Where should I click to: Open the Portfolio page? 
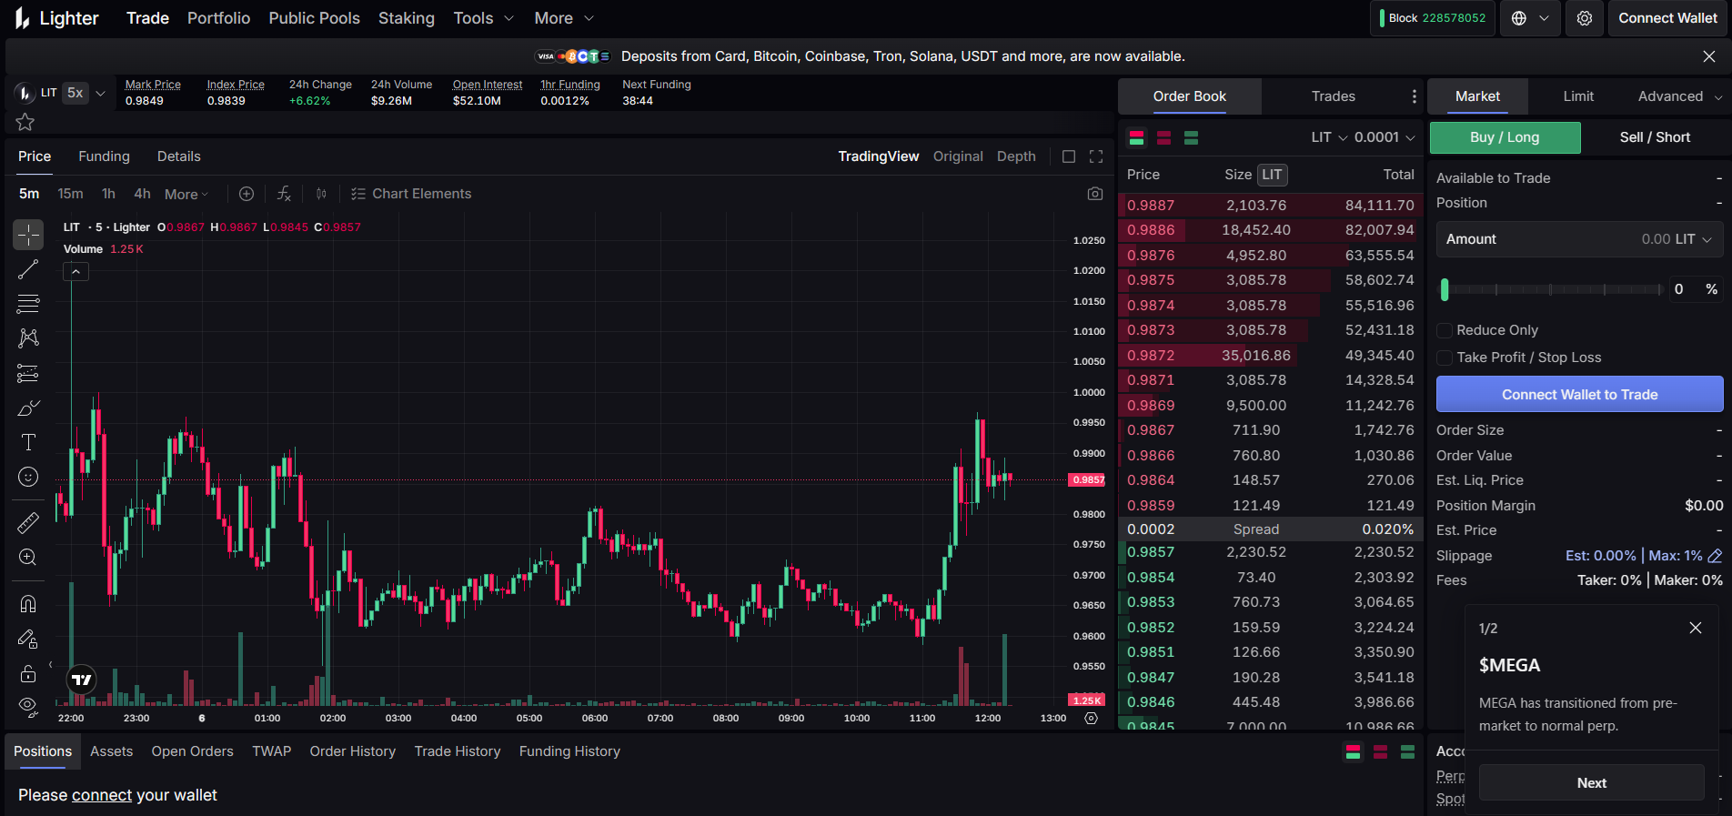pos(218,18)
